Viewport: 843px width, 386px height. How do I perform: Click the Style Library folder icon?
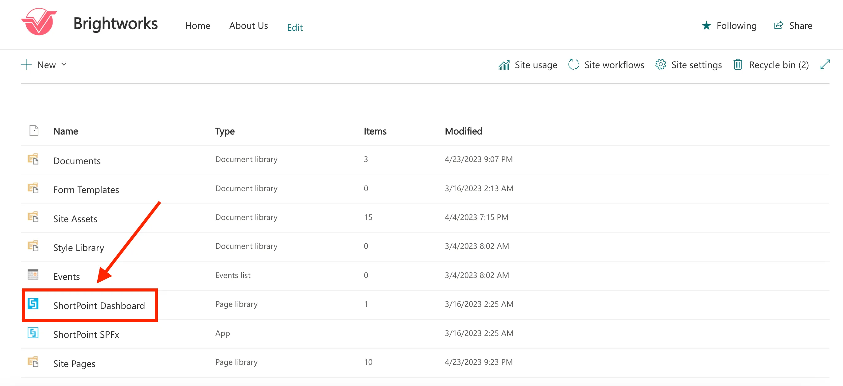click(33, 246)
